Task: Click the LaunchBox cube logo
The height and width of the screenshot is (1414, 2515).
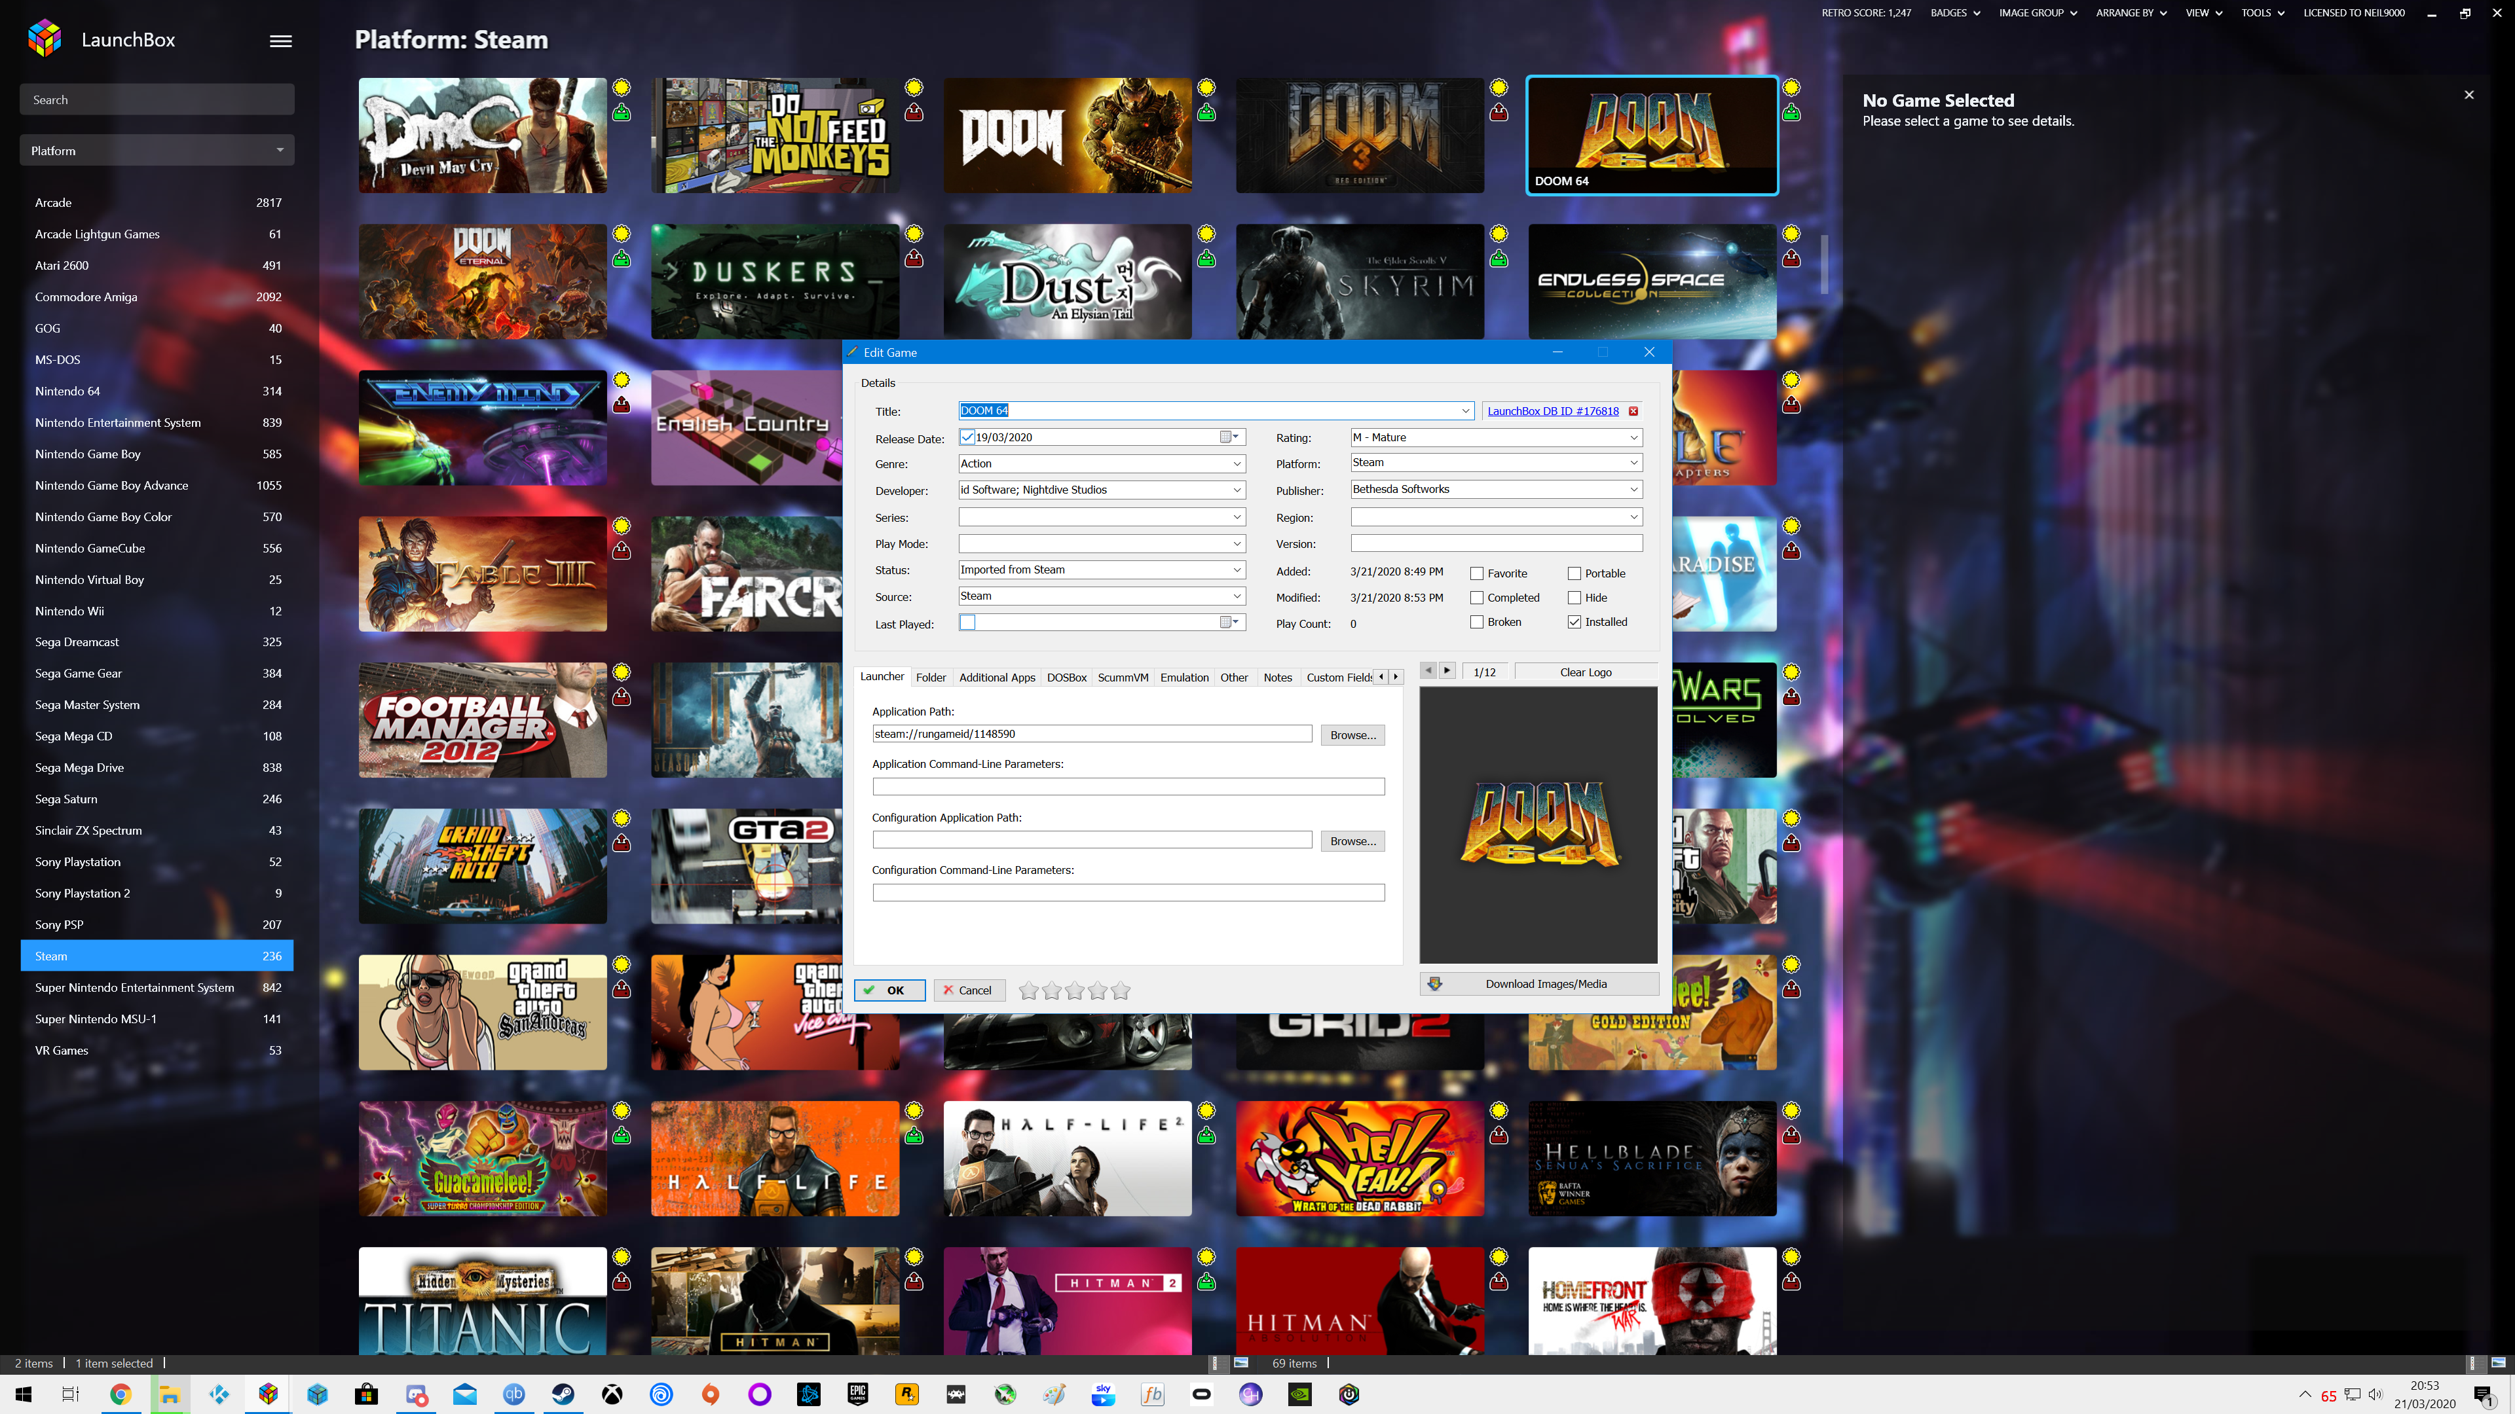Action: pyautogui.click(x=45, y=38)
